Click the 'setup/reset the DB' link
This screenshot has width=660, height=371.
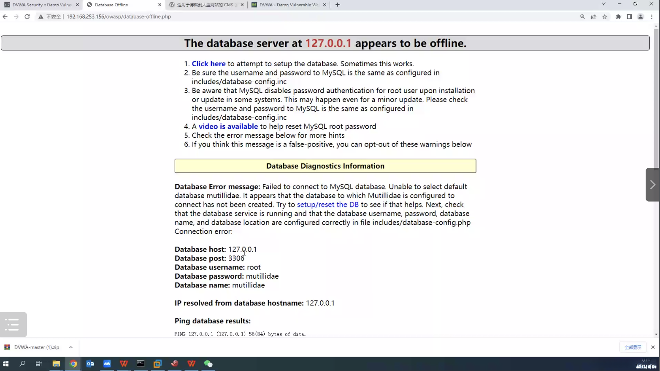point(328,204)
